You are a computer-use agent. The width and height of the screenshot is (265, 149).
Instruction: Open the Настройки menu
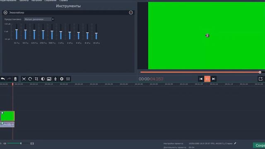point(36,1)
